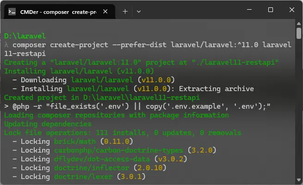Close the terminal window
The image size is (303, 185).
(292, 10)
